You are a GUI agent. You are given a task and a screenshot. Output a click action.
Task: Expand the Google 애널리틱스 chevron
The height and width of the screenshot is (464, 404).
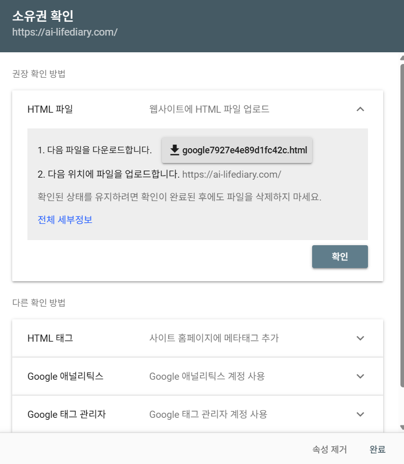pyautogui.click(x=360, y=376)
